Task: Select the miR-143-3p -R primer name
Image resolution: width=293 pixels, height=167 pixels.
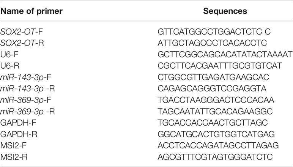Action: [27, 89]
